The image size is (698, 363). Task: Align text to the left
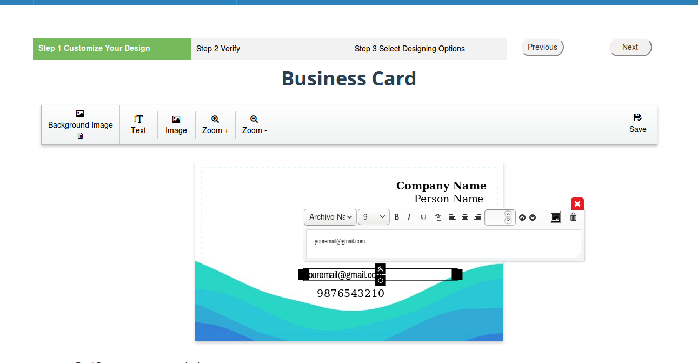click(453, 217)
